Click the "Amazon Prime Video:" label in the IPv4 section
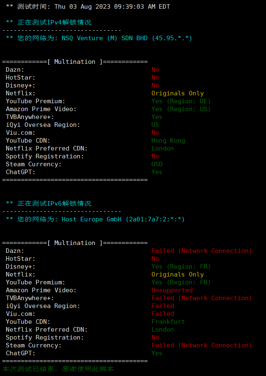The width and height of the screenshot is (266, 376). click(x=41, y=109)
